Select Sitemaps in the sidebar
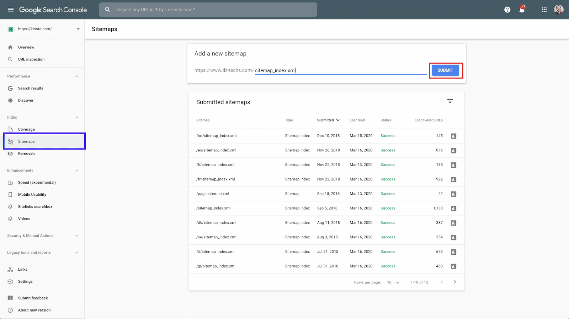Image resolution: width=569 pixels, height=319 pixels. [x=44, y=141]
